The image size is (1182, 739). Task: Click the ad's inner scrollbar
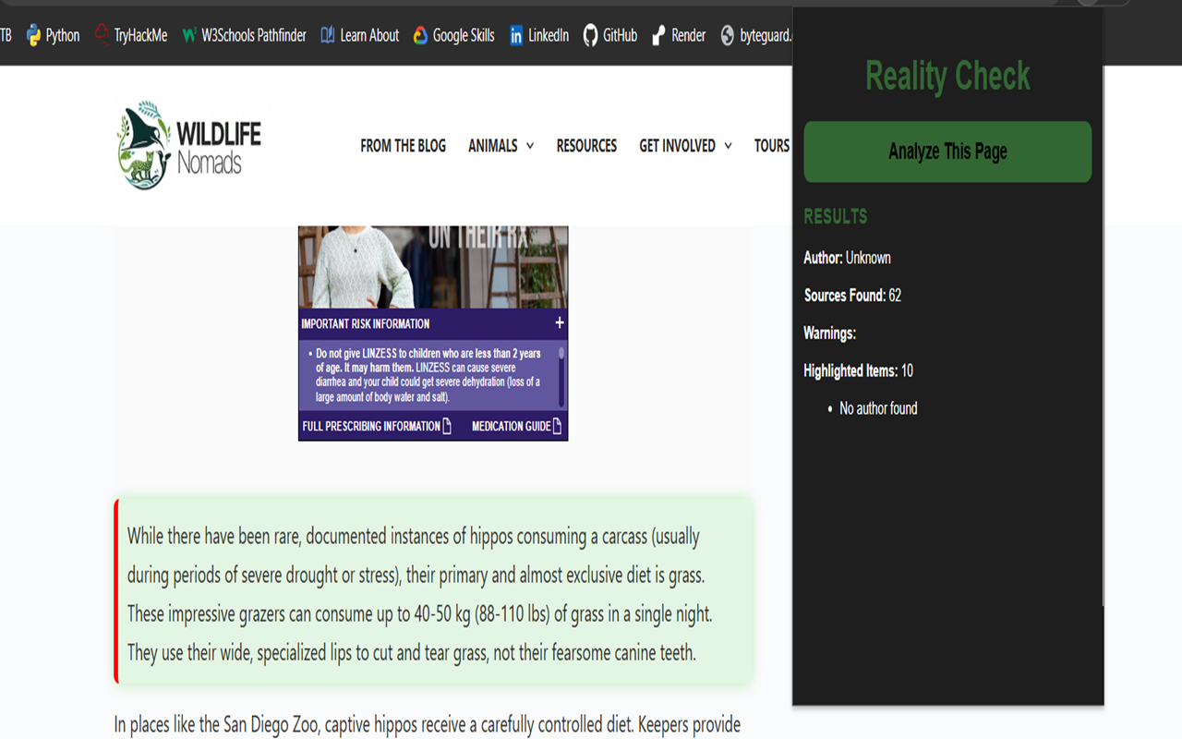561,377
